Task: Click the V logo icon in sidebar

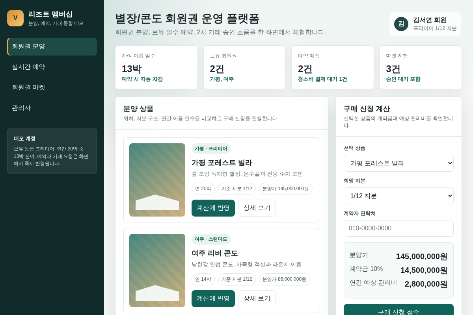Action: pyautogui.click(x=15, y=18)
